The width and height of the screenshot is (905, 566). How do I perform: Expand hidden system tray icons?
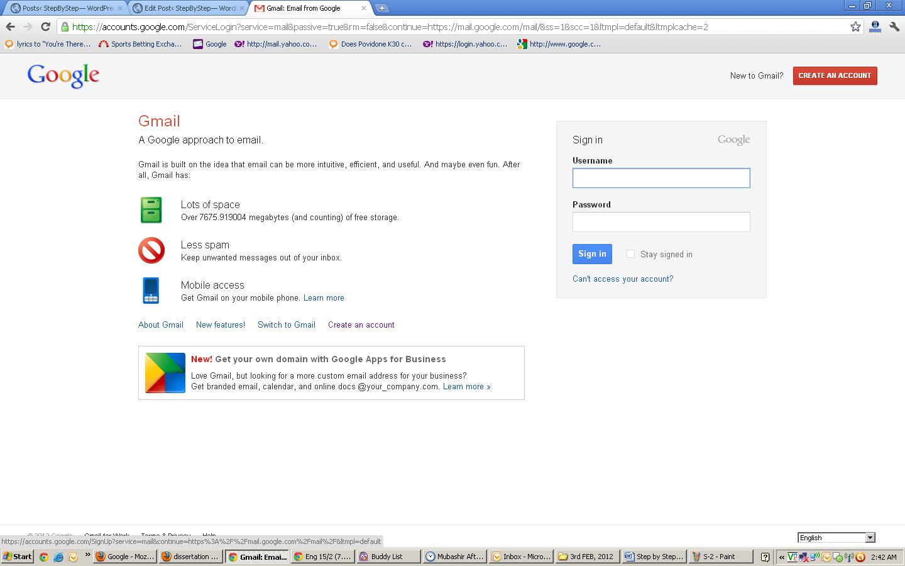(781, 557)
